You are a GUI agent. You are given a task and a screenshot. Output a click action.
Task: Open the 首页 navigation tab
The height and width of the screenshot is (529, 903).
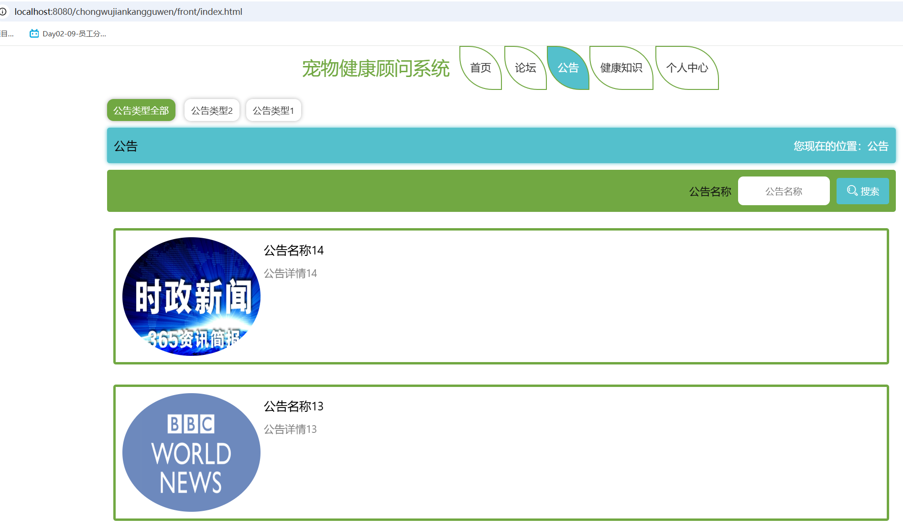point(480,68)
